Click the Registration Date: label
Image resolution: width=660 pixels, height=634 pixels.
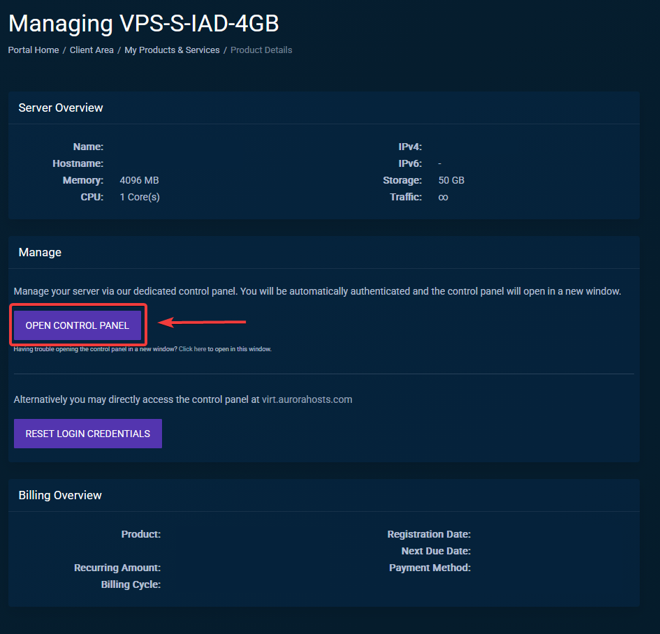(x=429, y=534)
